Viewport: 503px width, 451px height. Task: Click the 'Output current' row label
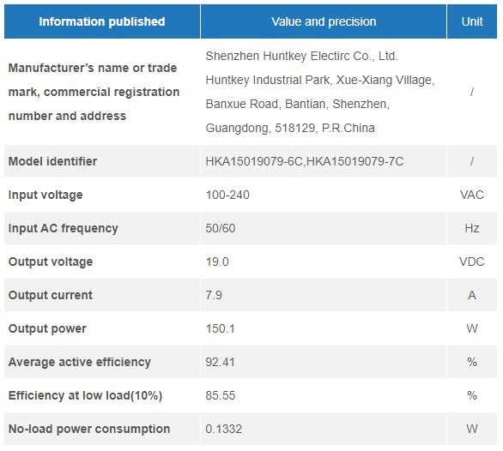pos(51,295)
